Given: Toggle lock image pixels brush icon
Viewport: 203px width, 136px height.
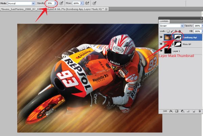Looking at the screenshot, I should point(172,31).
